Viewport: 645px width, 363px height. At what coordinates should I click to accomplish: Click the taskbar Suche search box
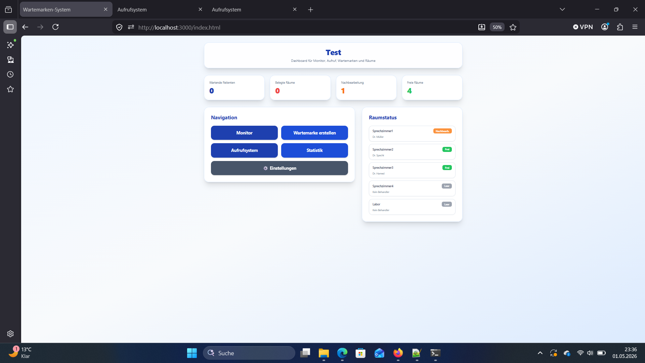tap(249, 353)
